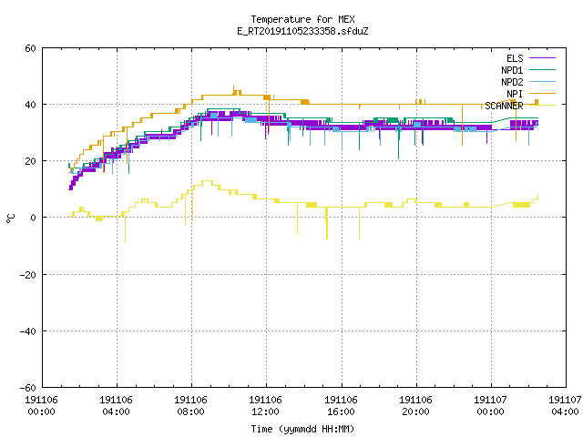Click the y-axis value -20
This screenshot has width=583, height=437.
click(x=28, y=275)
